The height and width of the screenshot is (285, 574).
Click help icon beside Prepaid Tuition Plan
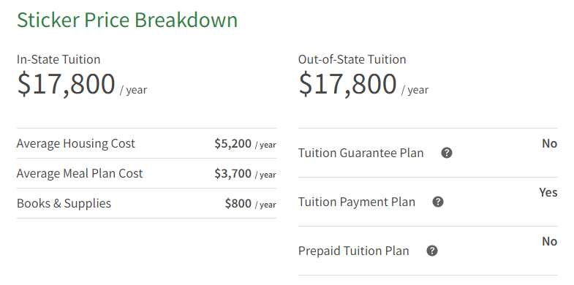432,251
